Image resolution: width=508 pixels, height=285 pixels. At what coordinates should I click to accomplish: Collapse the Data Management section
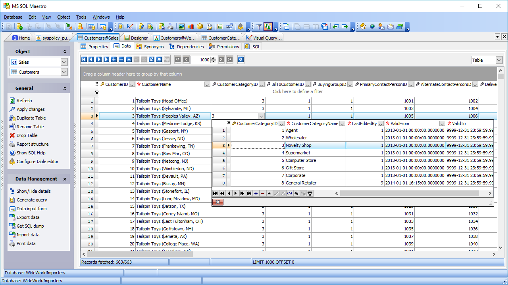click(65, 179)
